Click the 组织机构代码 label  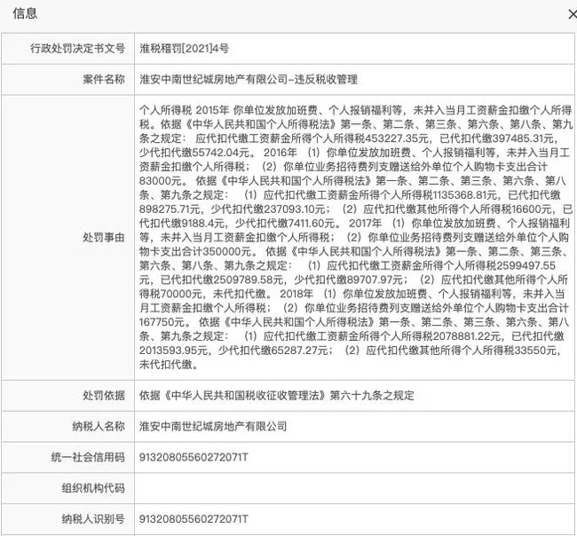tap(93, 488)
